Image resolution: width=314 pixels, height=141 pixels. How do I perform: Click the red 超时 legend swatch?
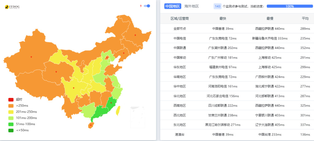pyautogui.click(x=11, y=99)
